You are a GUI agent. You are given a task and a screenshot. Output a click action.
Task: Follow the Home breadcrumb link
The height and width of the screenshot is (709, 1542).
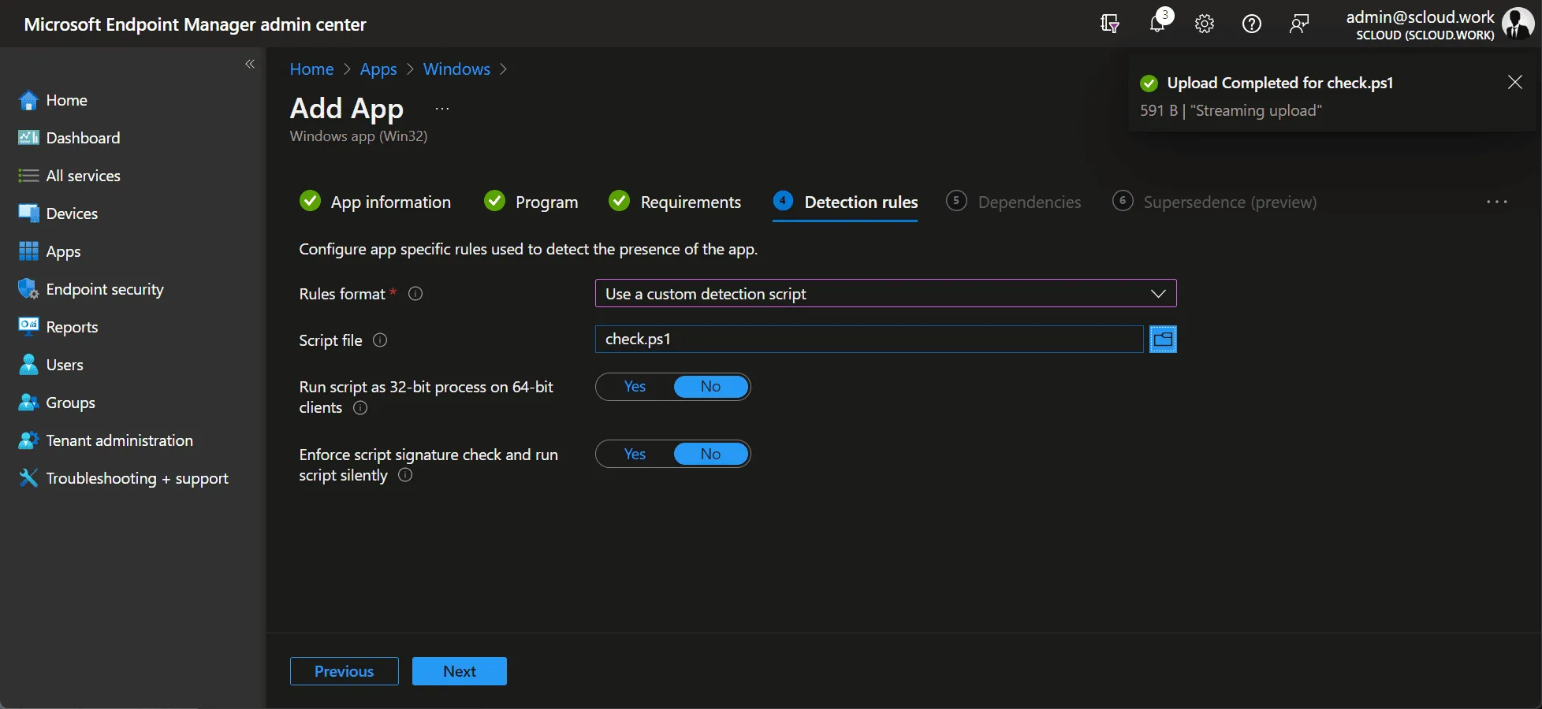(311, 69)
